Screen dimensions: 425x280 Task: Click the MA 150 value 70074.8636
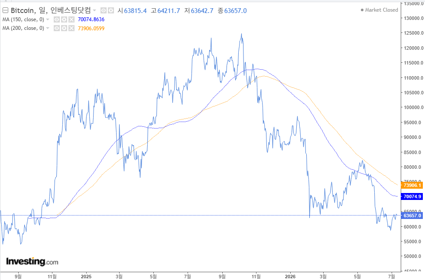pyautogui.click(x=91, y=19)
